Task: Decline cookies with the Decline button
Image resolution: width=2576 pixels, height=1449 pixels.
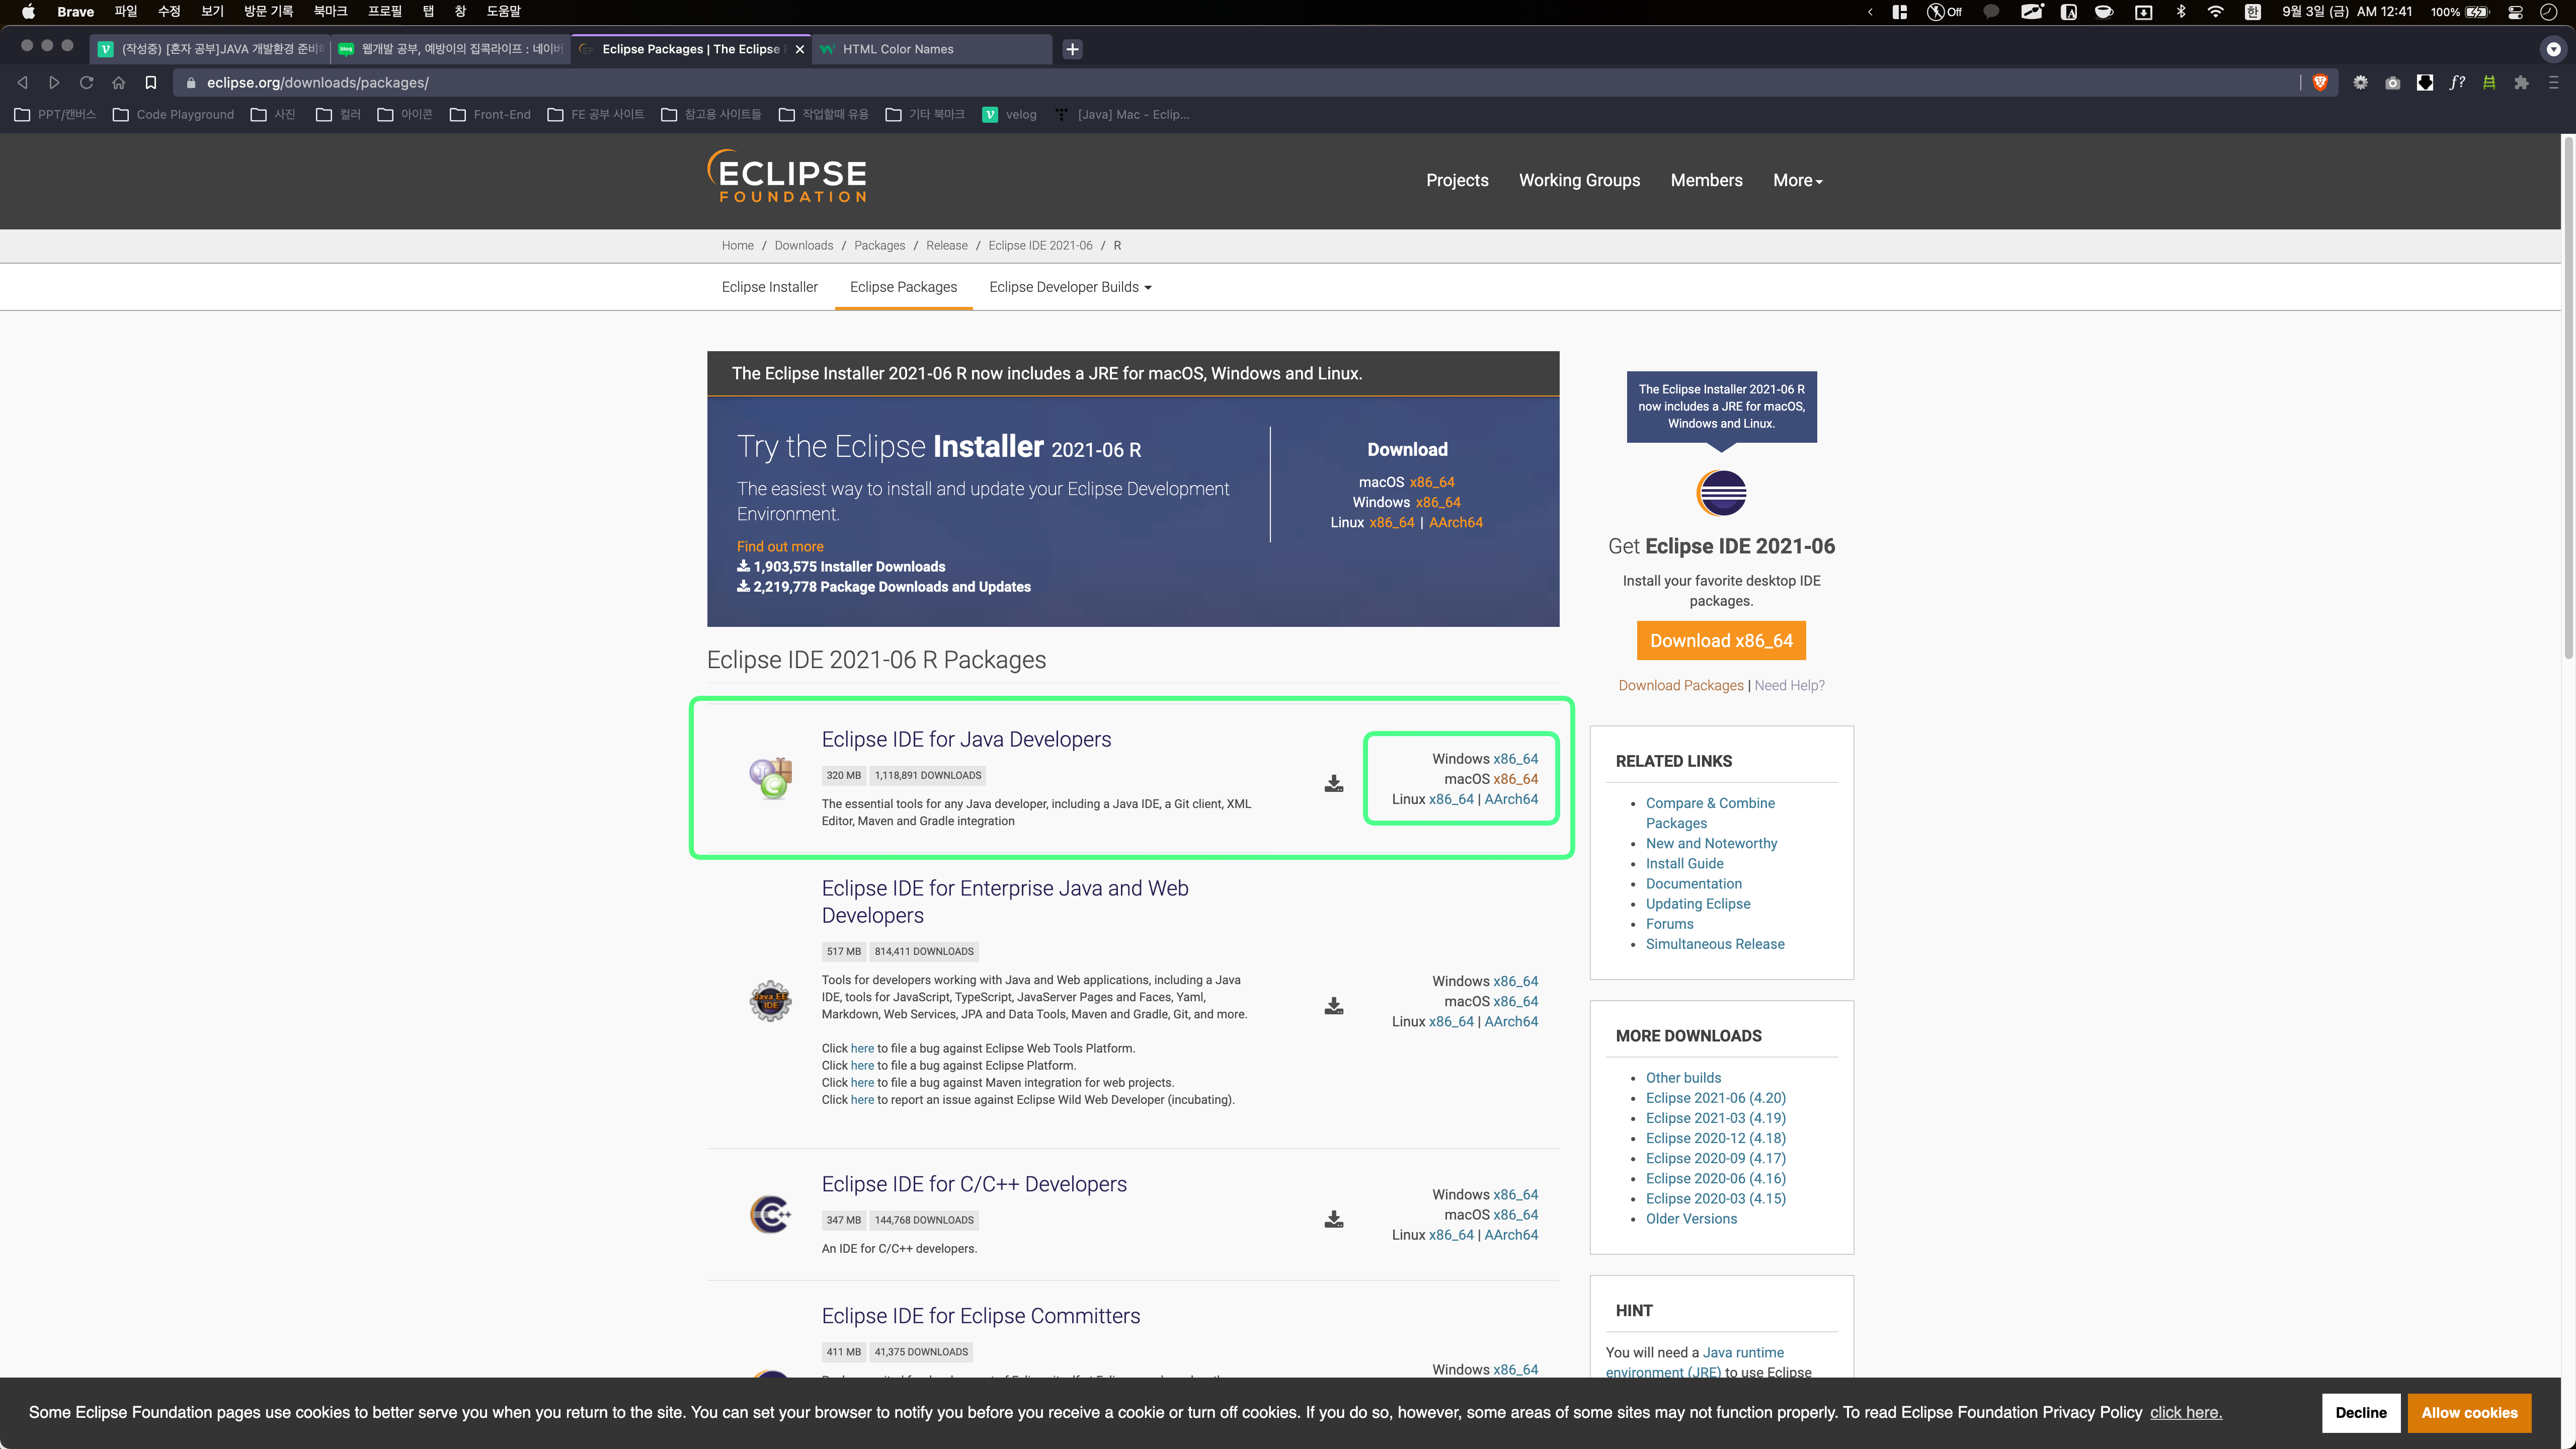Action: pyautogui.click(x=2360, y=1412)
